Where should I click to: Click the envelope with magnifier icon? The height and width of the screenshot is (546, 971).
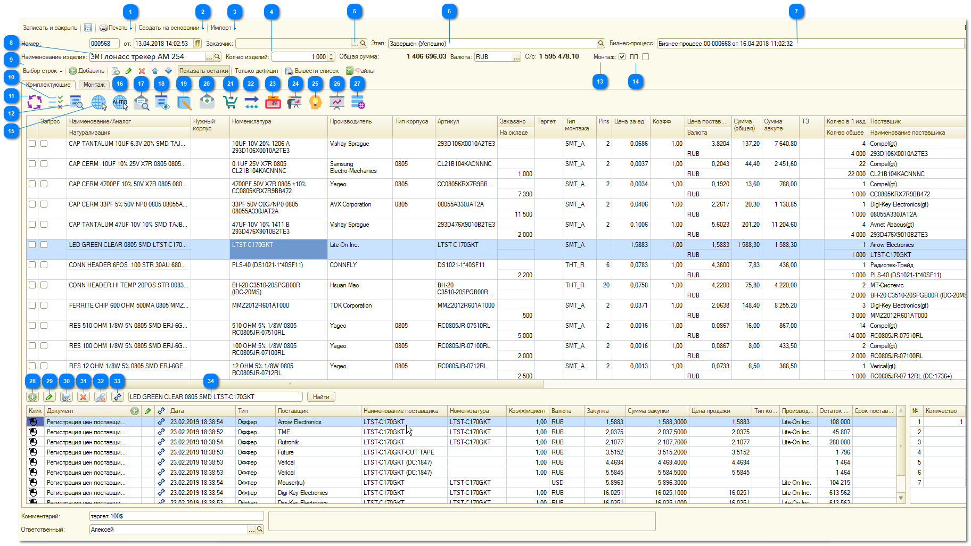point(141,102)
